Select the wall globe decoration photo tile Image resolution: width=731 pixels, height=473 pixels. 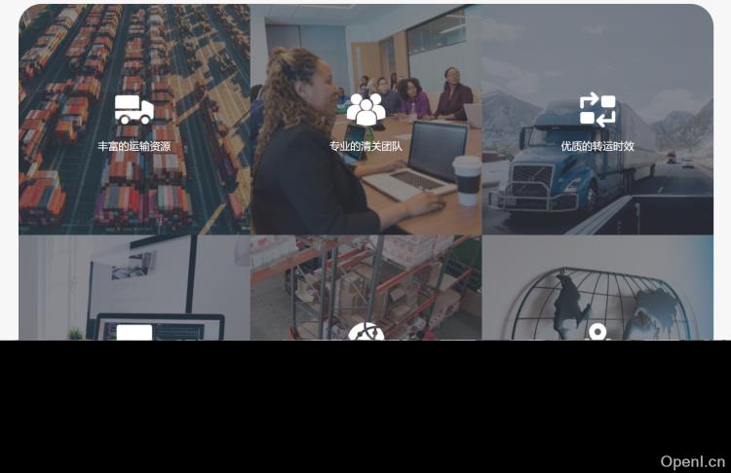pyautogui.click(x=597, y=287)
